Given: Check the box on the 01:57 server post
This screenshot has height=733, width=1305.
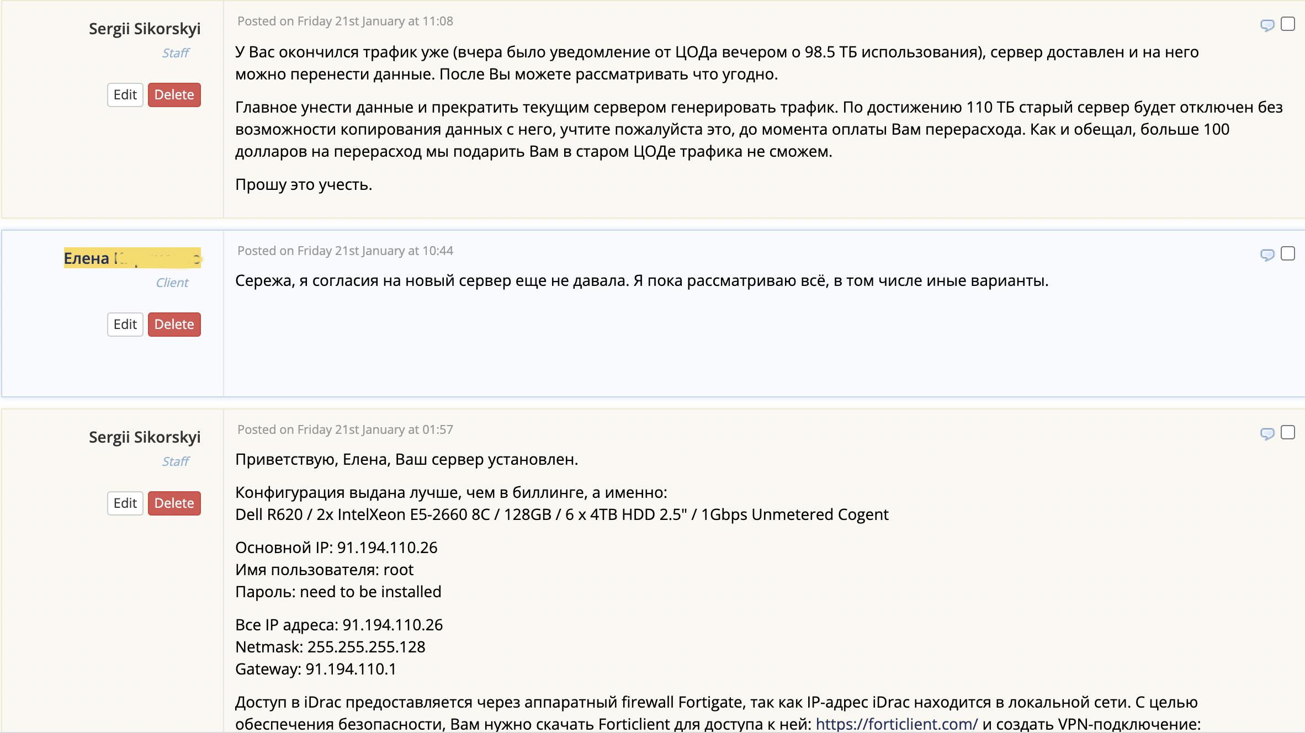Looking at the screenshot, I should click(x=1288, y=432).
